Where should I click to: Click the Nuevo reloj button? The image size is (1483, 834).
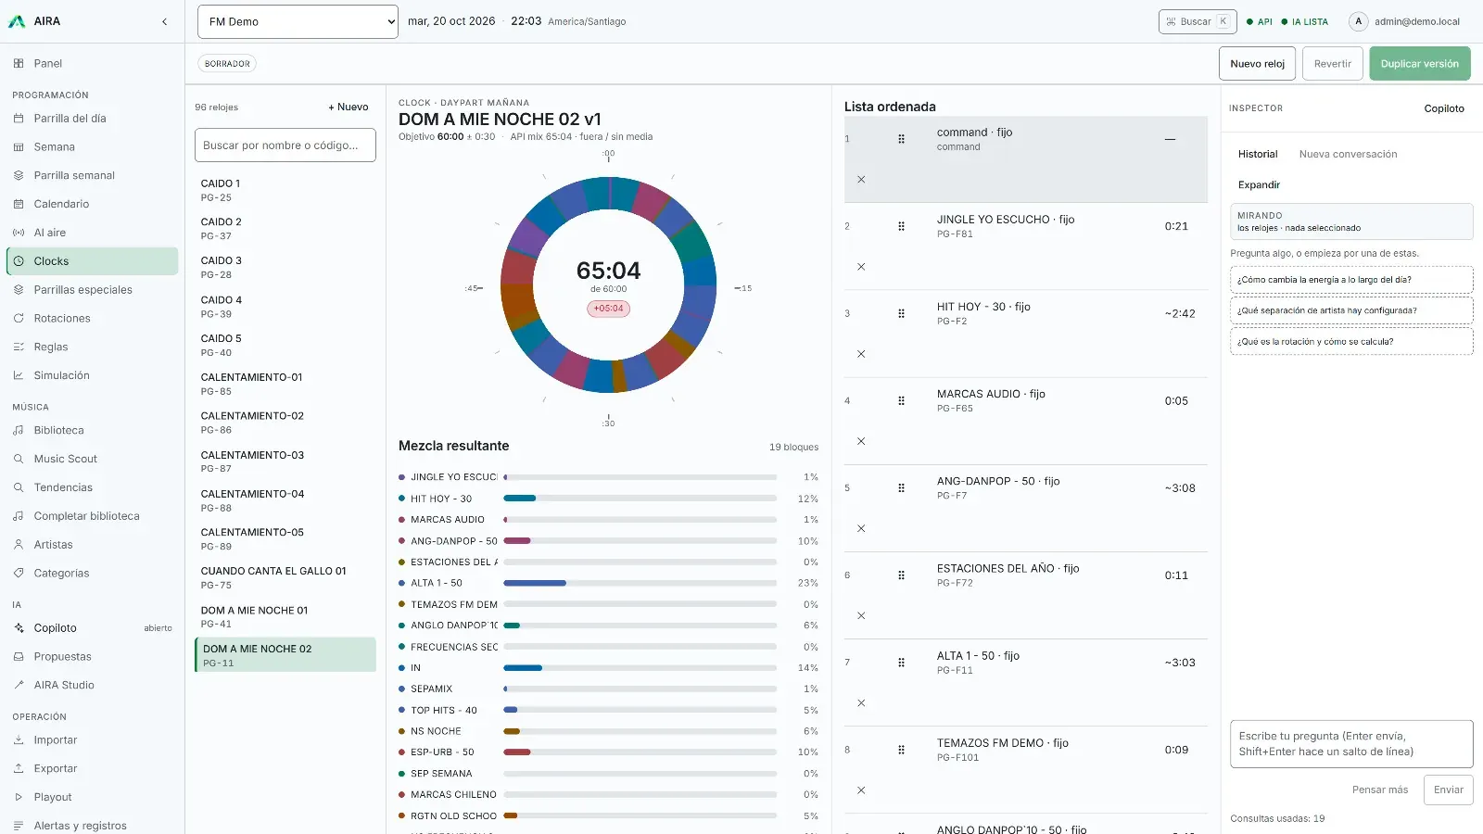1257,64
